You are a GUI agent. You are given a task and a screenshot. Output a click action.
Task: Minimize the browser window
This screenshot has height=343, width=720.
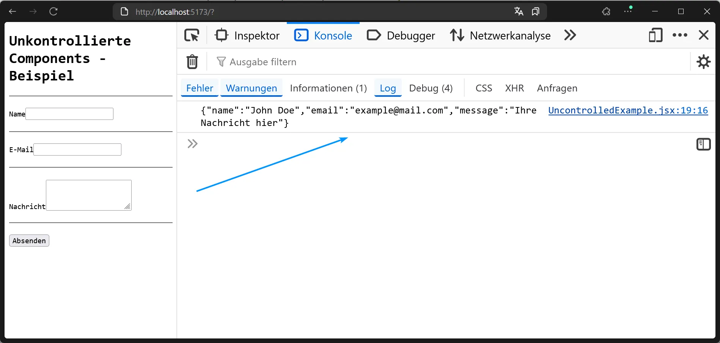655,11
